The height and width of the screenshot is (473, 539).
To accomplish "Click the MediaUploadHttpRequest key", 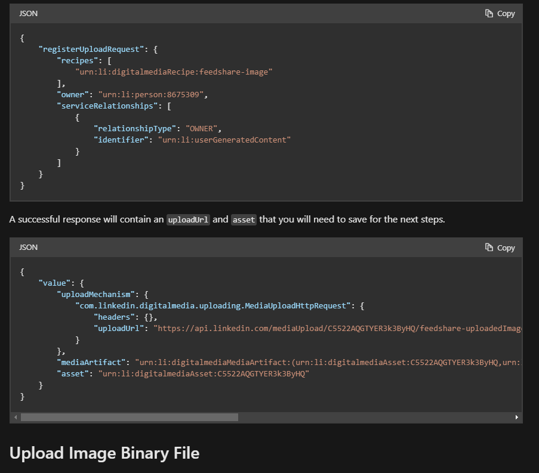I will (x=212, y=306).
